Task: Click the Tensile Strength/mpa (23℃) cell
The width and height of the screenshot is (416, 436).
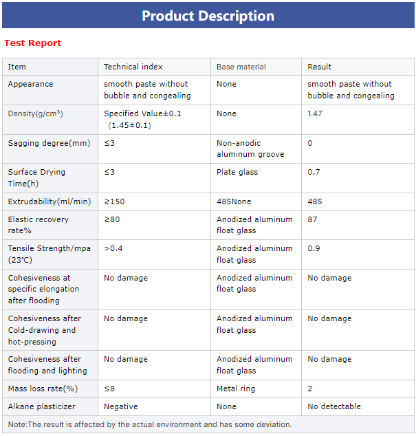Action: click(x=50, y=254)
